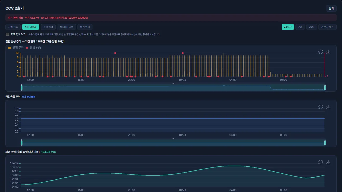Restore the 외경 추이 chart view
The height and width of the screenshot is (192, 342).
[x=321, y=162]
